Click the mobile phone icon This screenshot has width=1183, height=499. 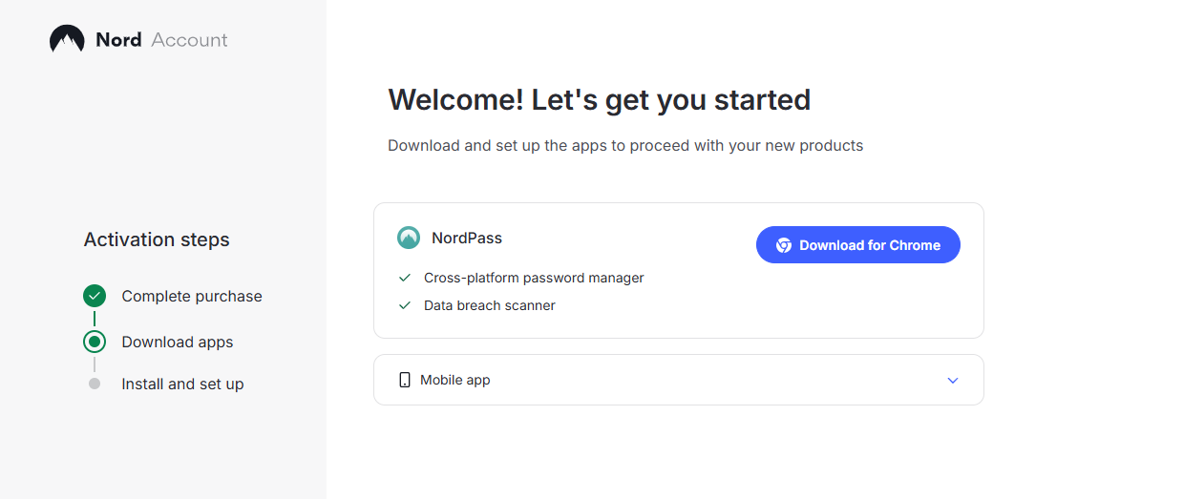point(405,380)
